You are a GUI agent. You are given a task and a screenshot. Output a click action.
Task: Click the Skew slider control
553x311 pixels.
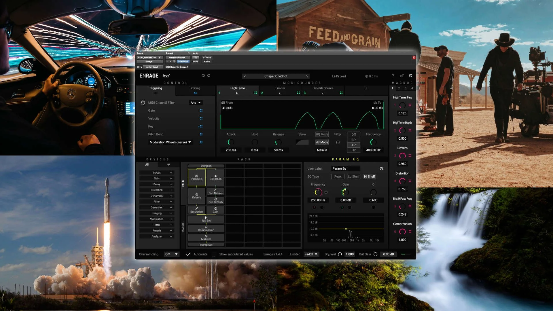coord(302,142)
